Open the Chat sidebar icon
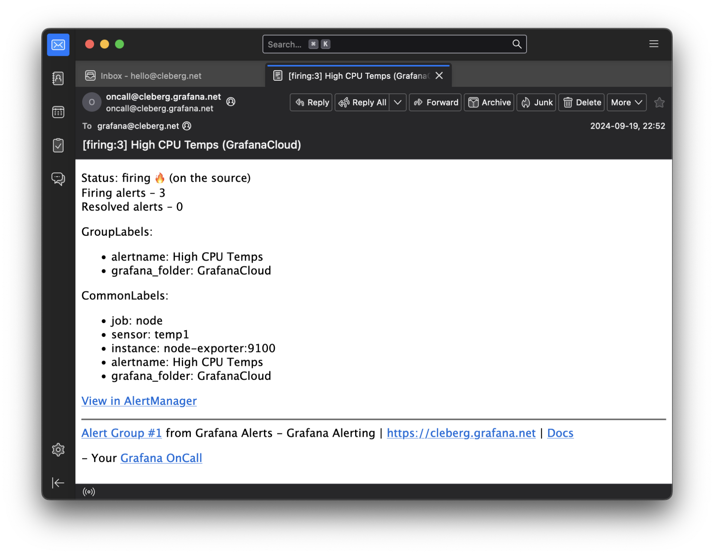Screen dimensions: 714x555 pos(58,179)
